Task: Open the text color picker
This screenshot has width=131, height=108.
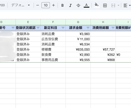Action: tap(86, 5)
